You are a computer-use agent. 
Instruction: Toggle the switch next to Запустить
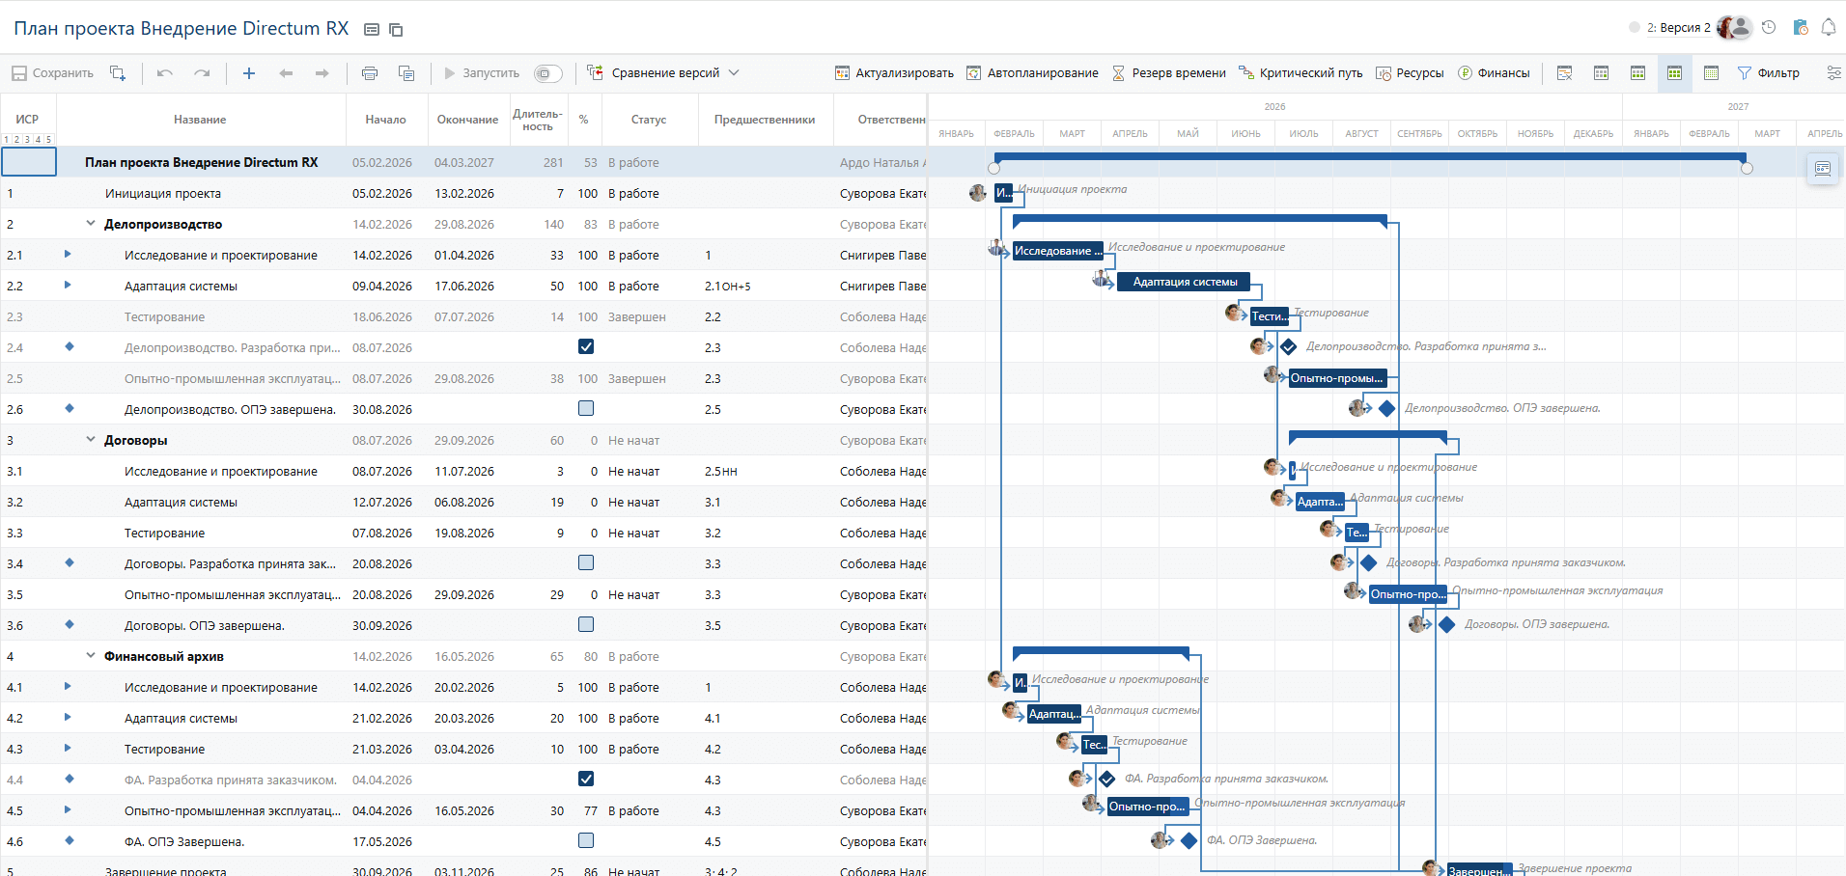(x=547, y=73)
